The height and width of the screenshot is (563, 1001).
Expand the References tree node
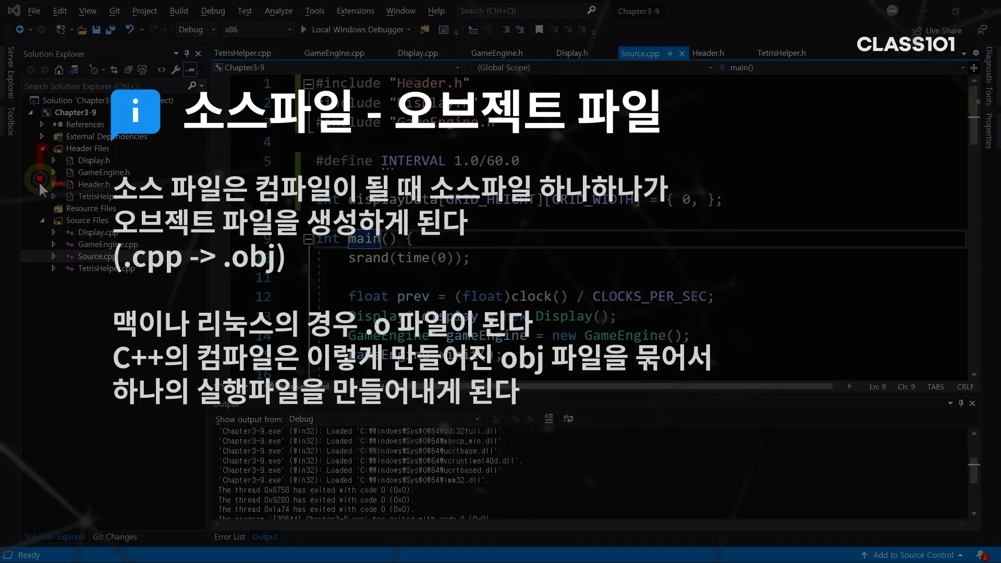[42, 125]
